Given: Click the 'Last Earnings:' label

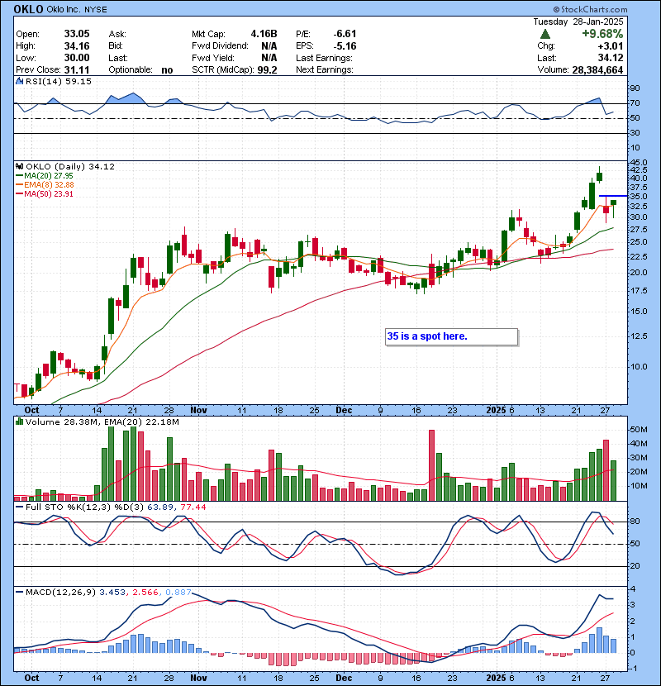Looking at the screenshot, I should [324, 58].
